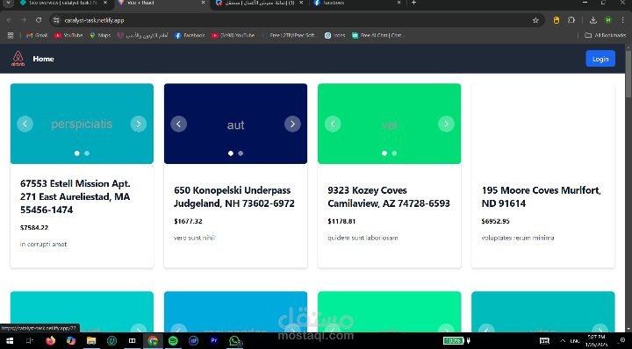Viewport: 632px width, 349px height.
Task: Open the 195 Moore Coves Murlfort listing
Action: click(x=542, y=196)
